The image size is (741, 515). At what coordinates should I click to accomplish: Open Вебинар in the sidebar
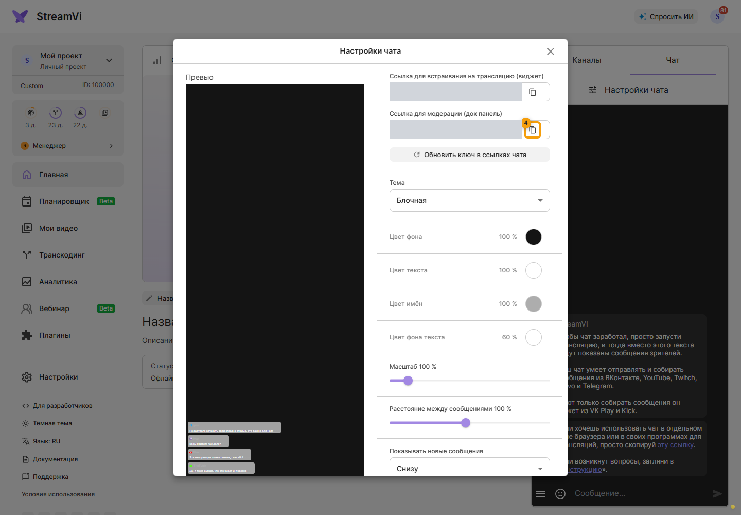(68, 308)
